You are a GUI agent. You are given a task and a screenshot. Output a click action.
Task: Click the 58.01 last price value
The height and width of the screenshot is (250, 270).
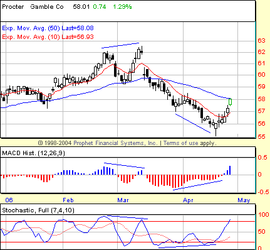coord(81,7)
